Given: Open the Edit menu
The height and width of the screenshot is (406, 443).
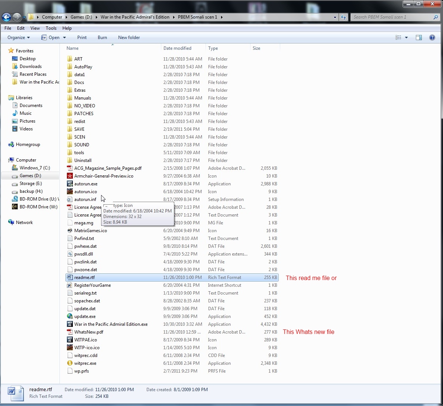Looking at the screenshot, I should coord(20,28).
